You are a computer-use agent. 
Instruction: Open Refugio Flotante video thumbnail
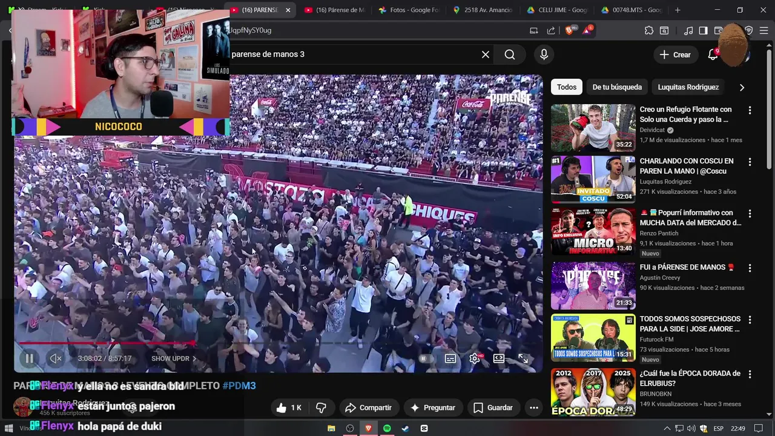593,128
